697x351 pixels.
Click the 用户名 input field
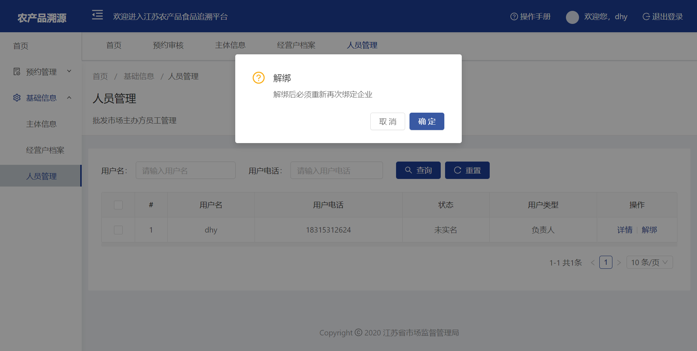click(186, 171)
